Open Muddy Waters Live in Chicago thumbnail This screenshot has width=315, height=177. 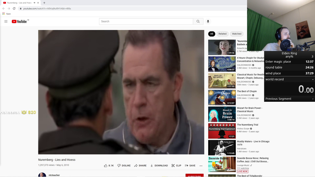pyautogui.click(x=222, y=147)
